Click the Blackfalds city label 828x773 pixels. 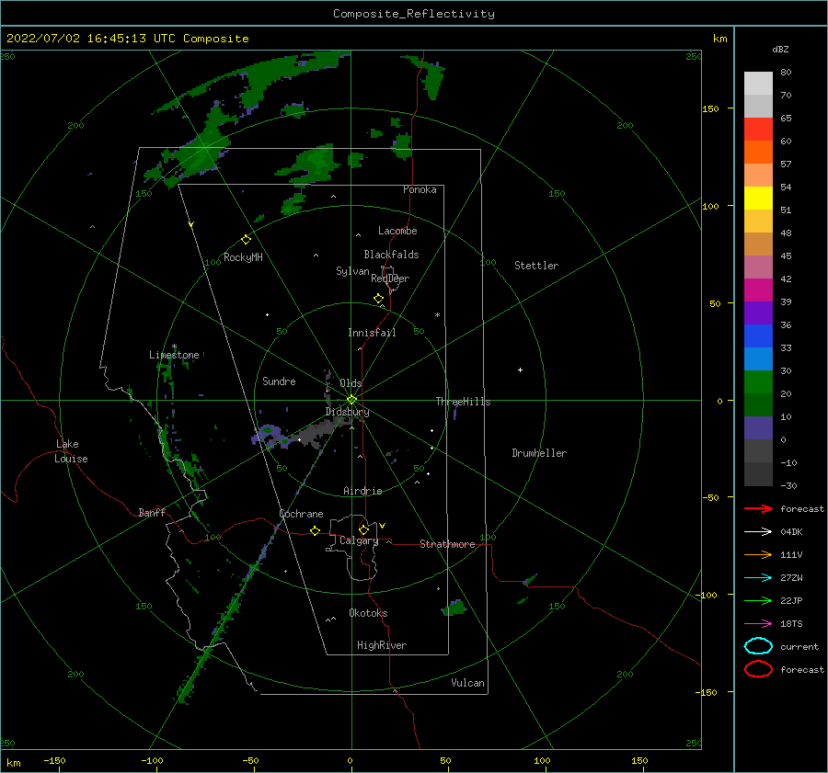pyautogui.click(x=391, y=255)
